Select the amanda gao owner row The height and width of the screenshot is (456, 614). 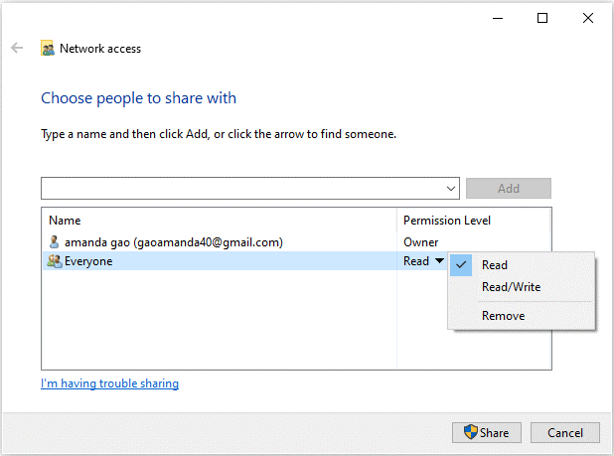[296, 242]
